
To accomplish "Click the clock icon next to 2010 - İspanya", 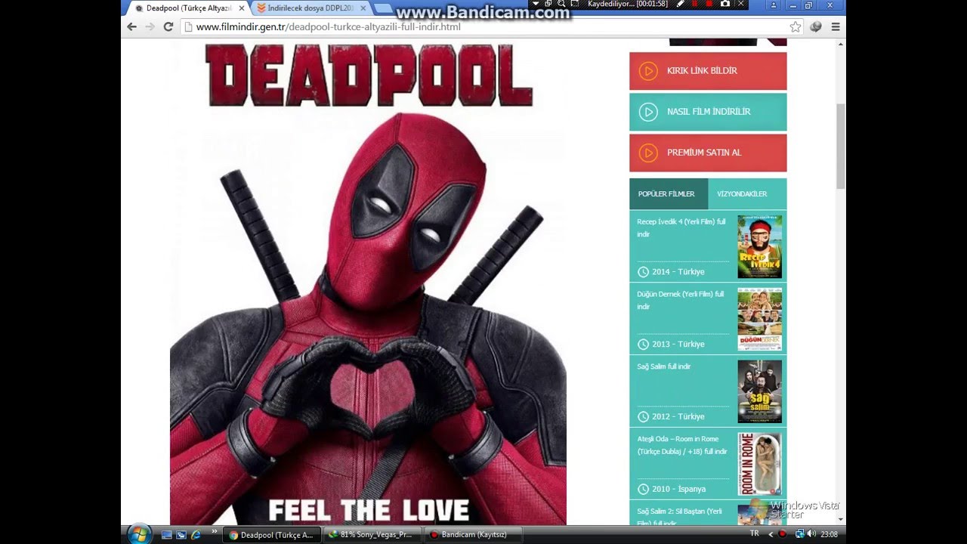I will click(643, 490).
